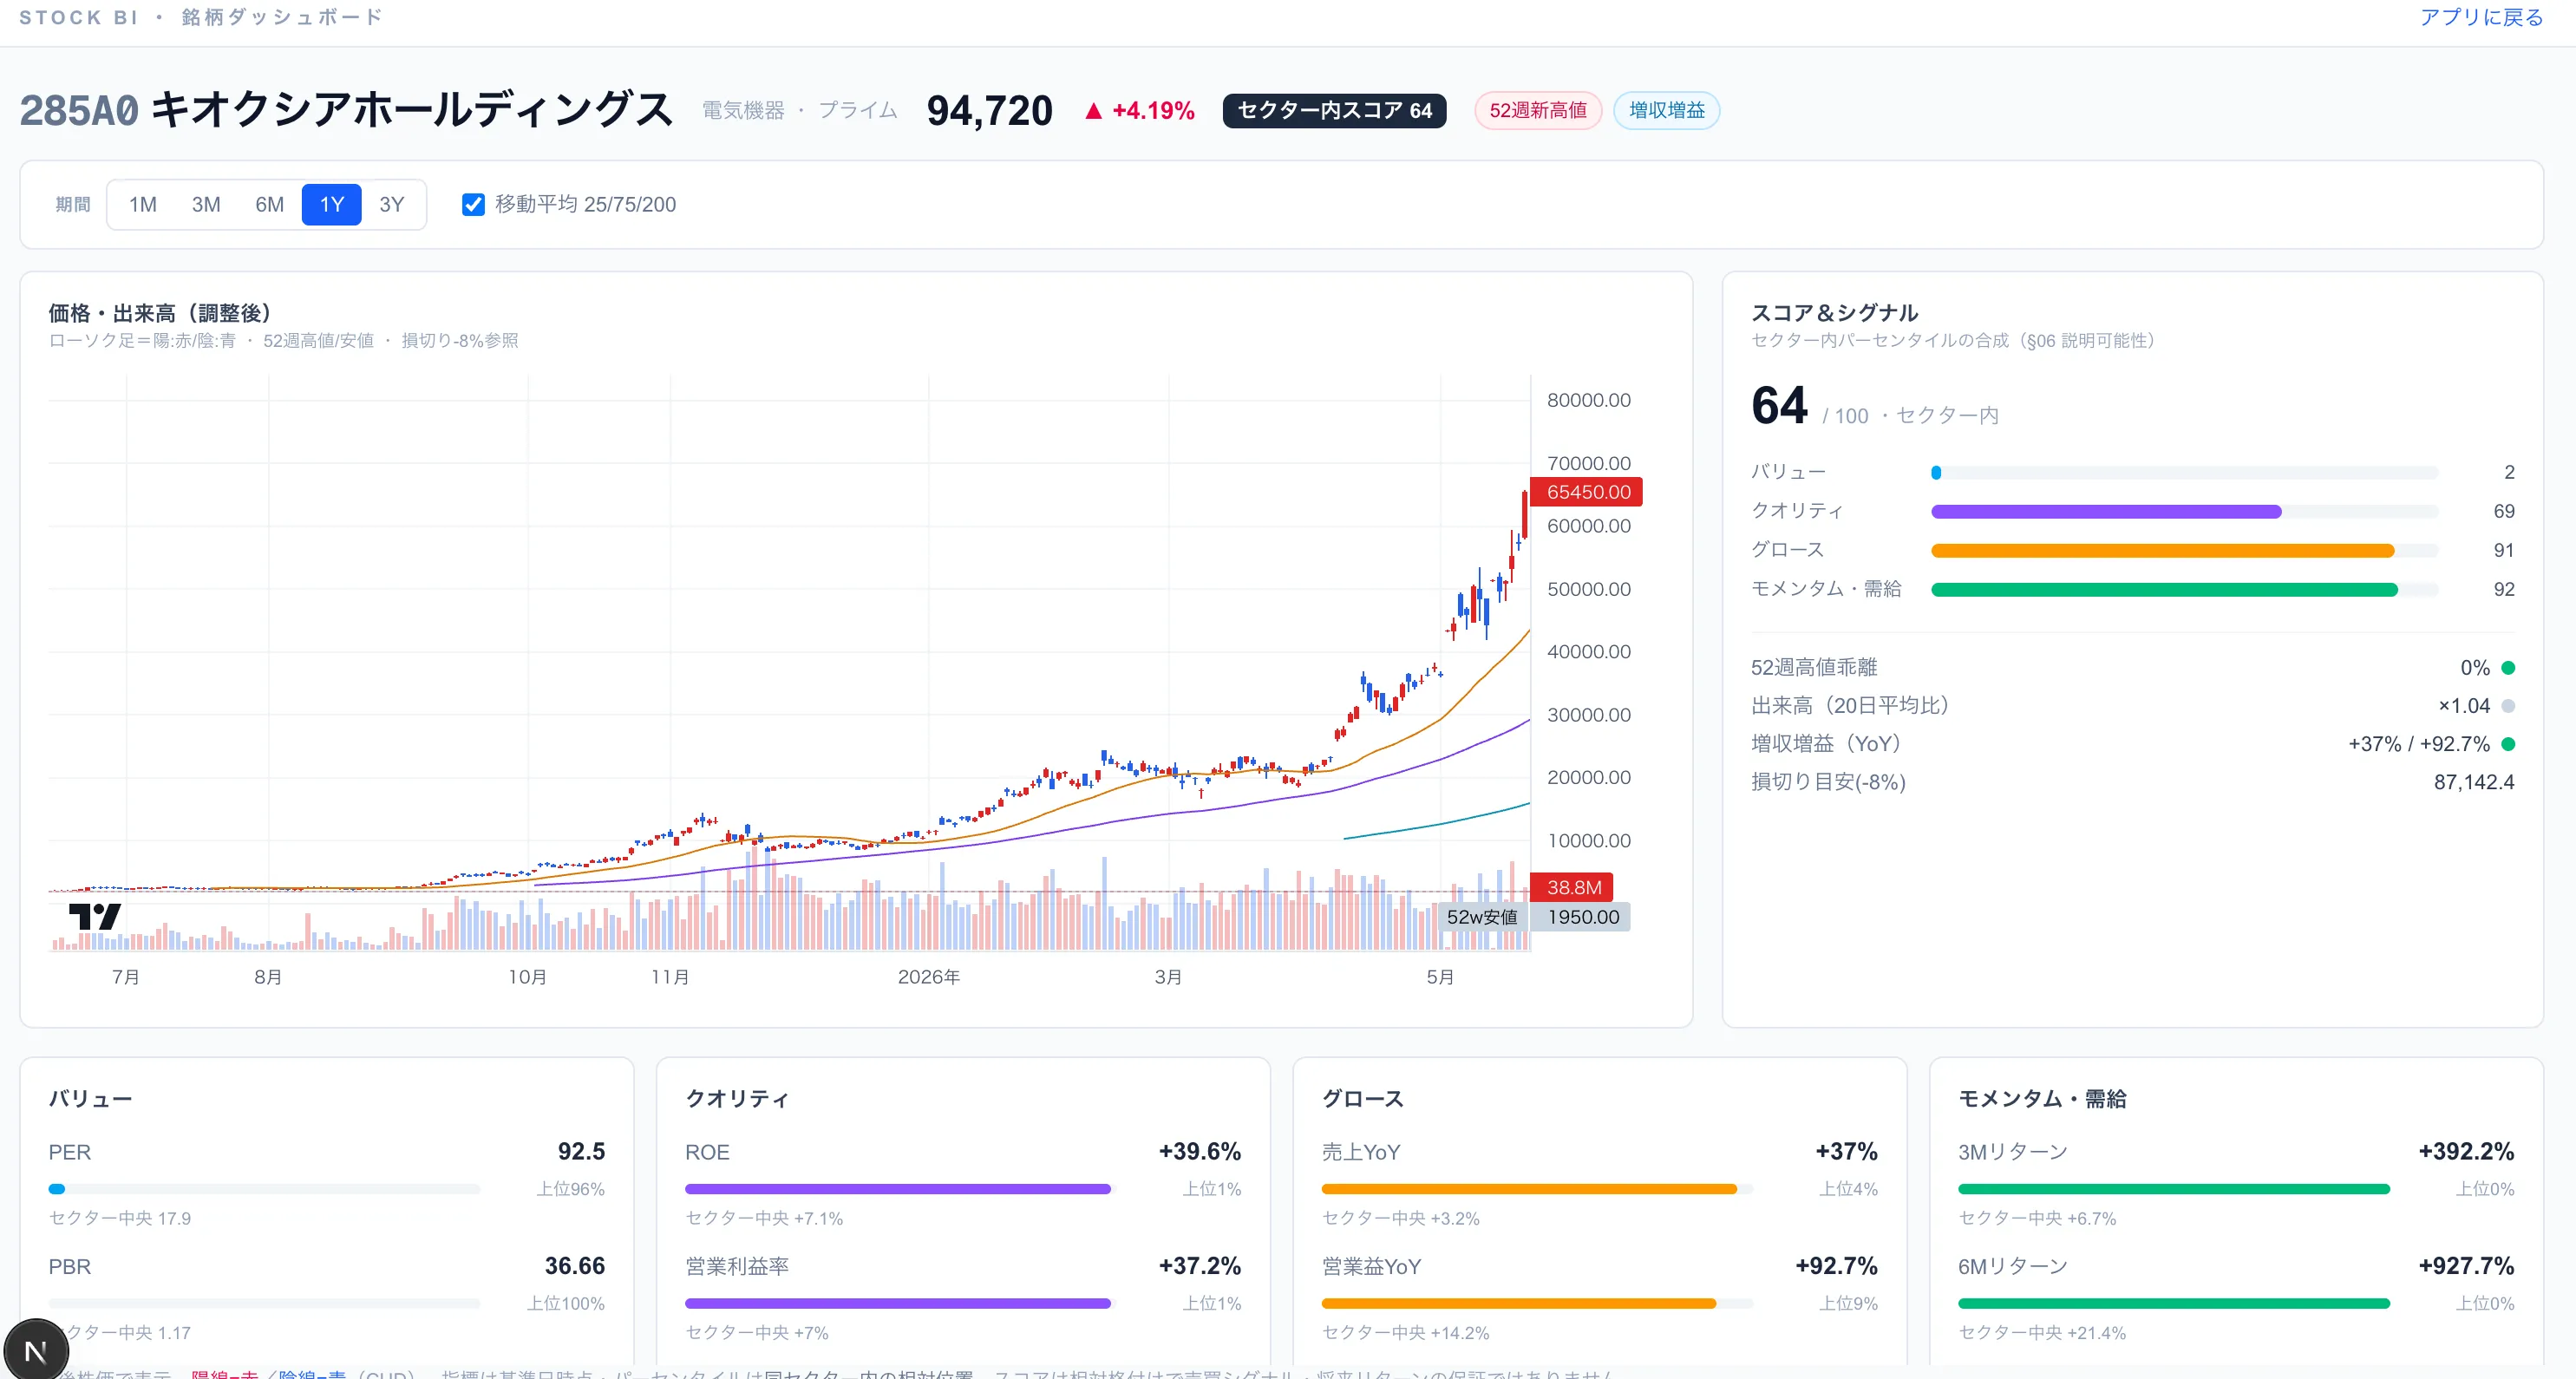Click the 増収増益 tag
Image resolution: width=2576 pixels, height=1379 pixels.
[1667, 111]
